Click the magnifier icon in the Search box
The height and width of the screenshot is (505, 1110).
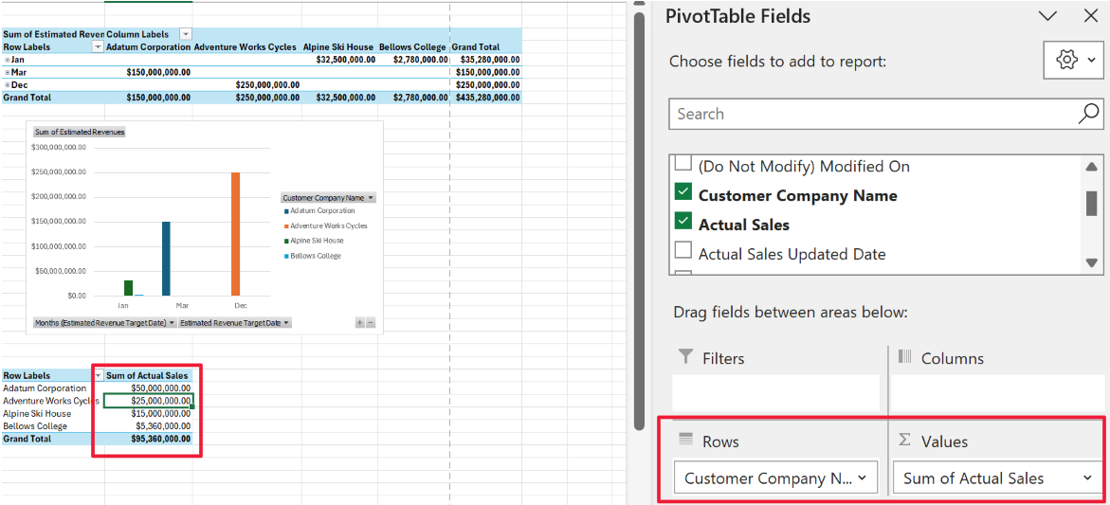click(1088, 114)
